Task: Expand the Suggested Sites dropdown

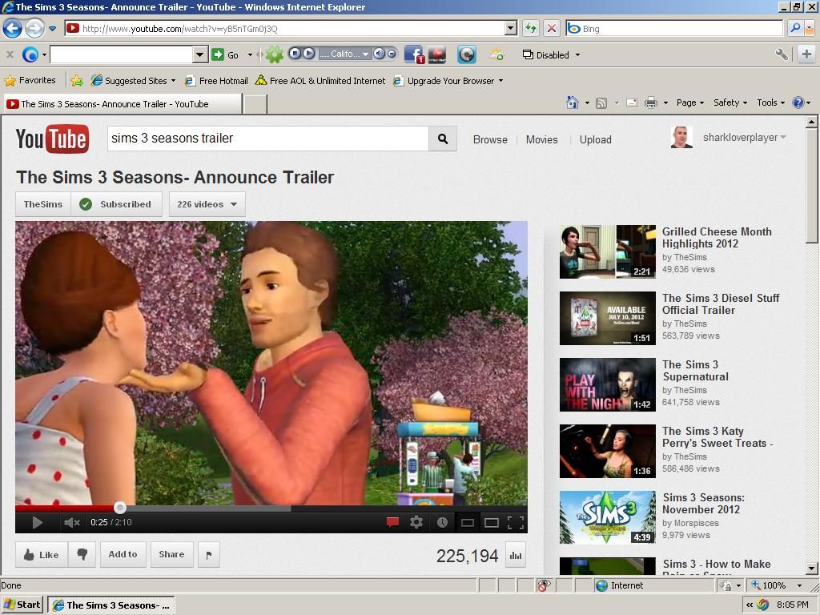Action: pos(173,81)
